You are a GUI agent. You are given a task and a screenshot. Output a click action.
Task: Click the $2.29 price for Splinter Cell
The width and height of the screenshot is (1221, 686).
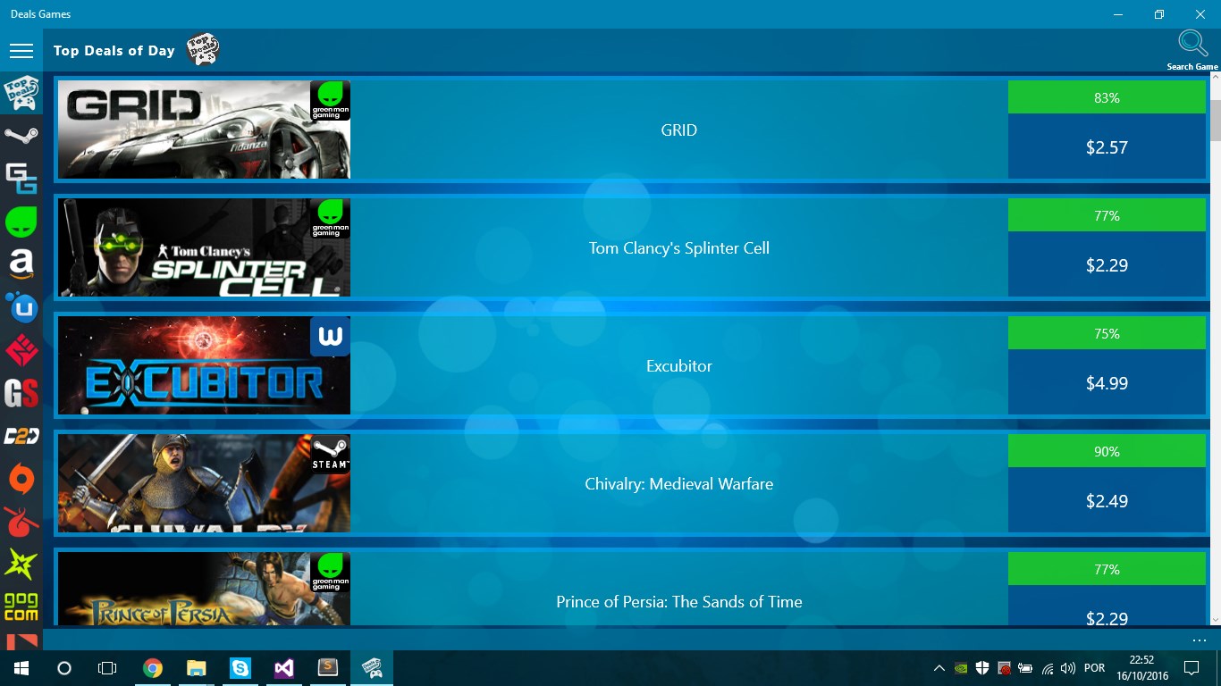click(x=1107, y=264)
